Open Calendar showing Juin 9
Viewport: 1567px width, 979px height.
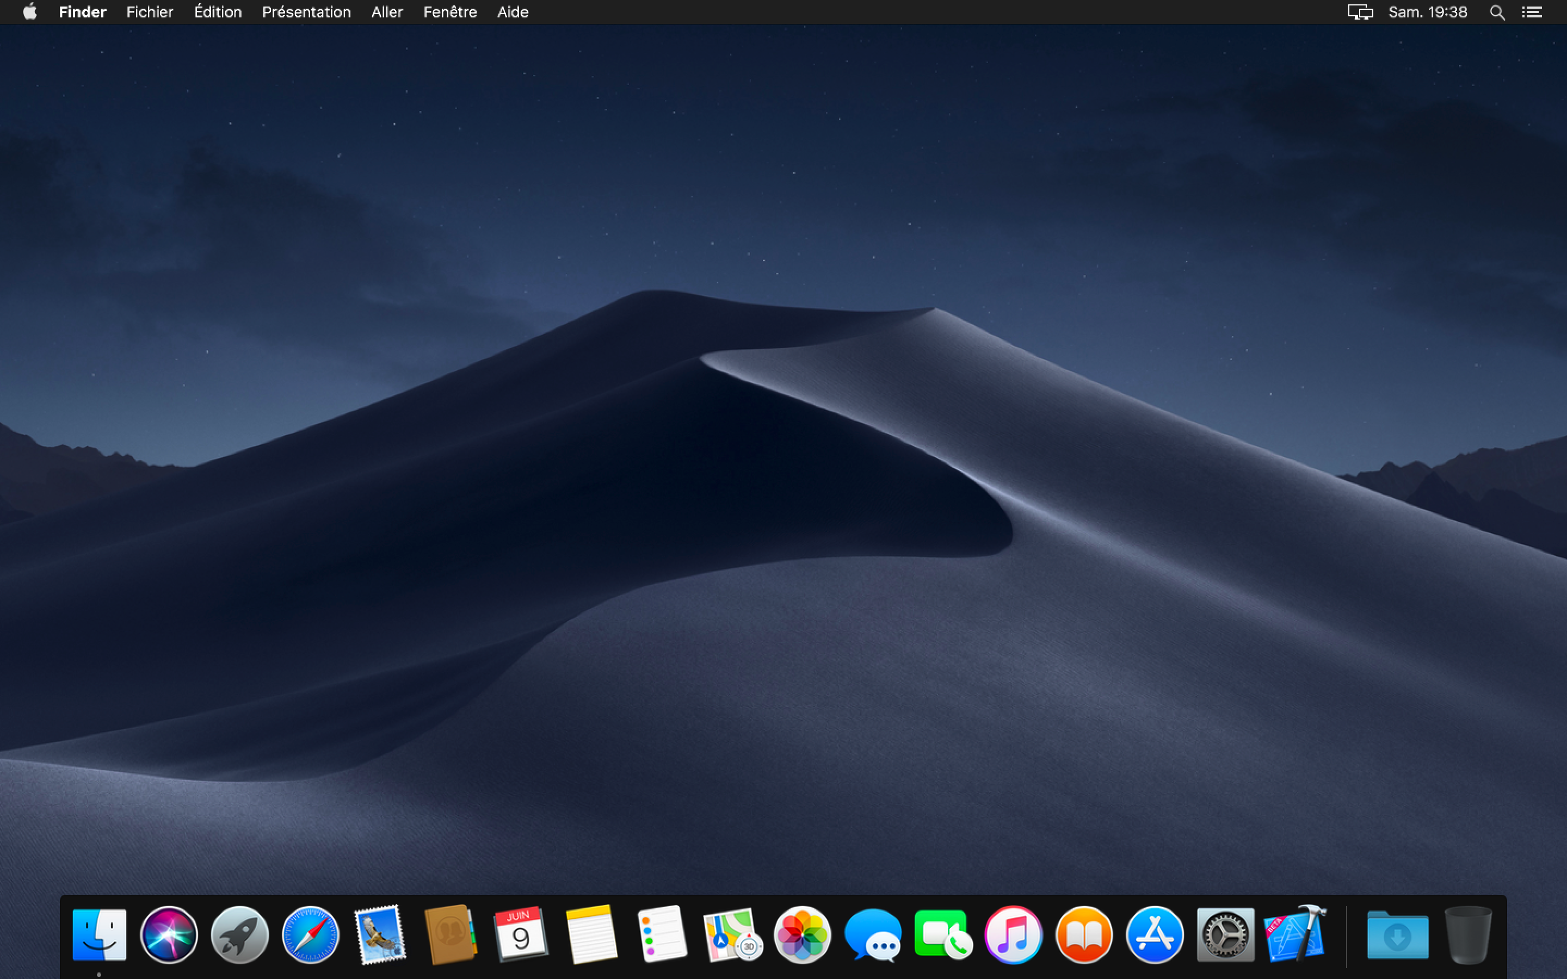point(521,934)
